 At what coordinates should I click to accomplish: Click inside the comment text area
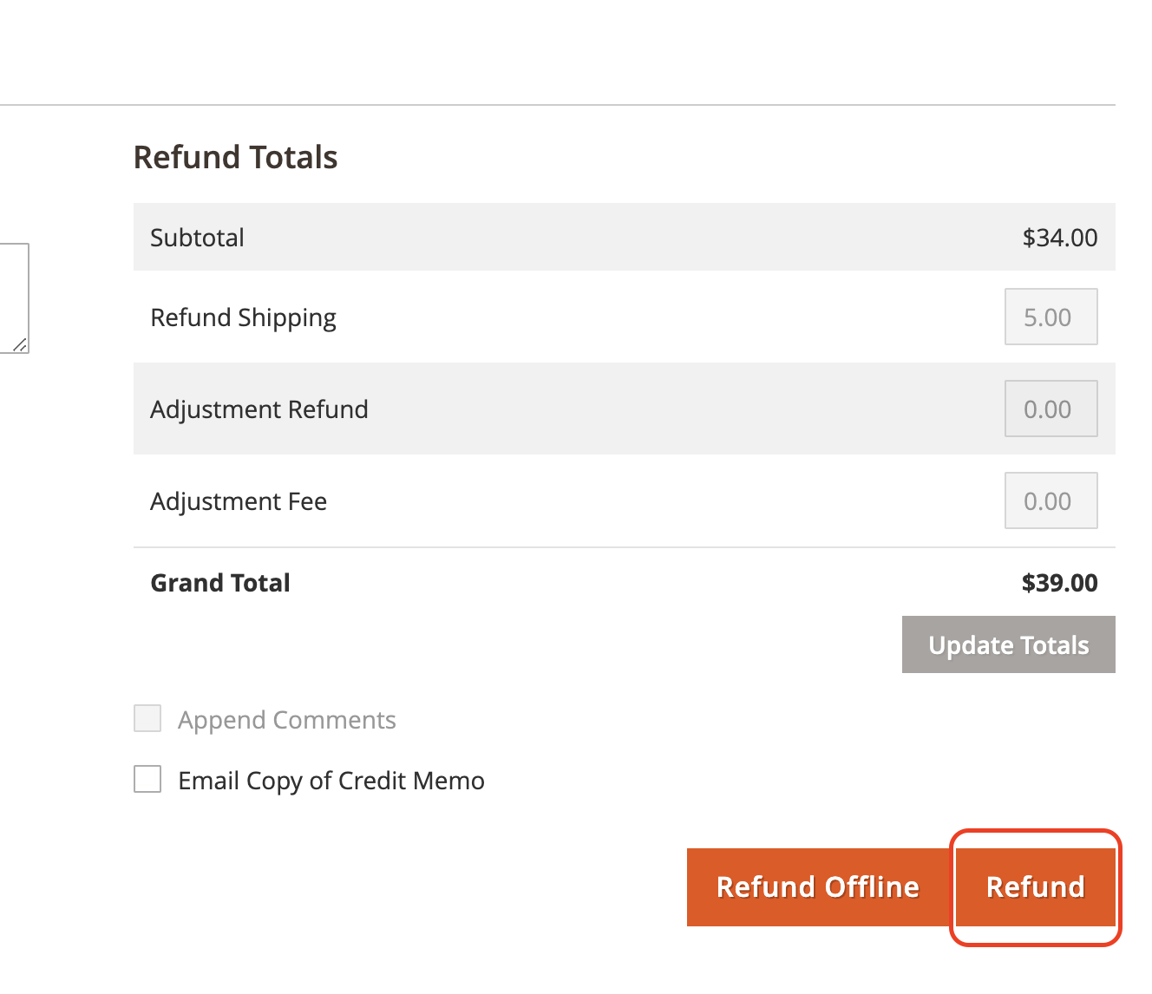pos(12,298)
